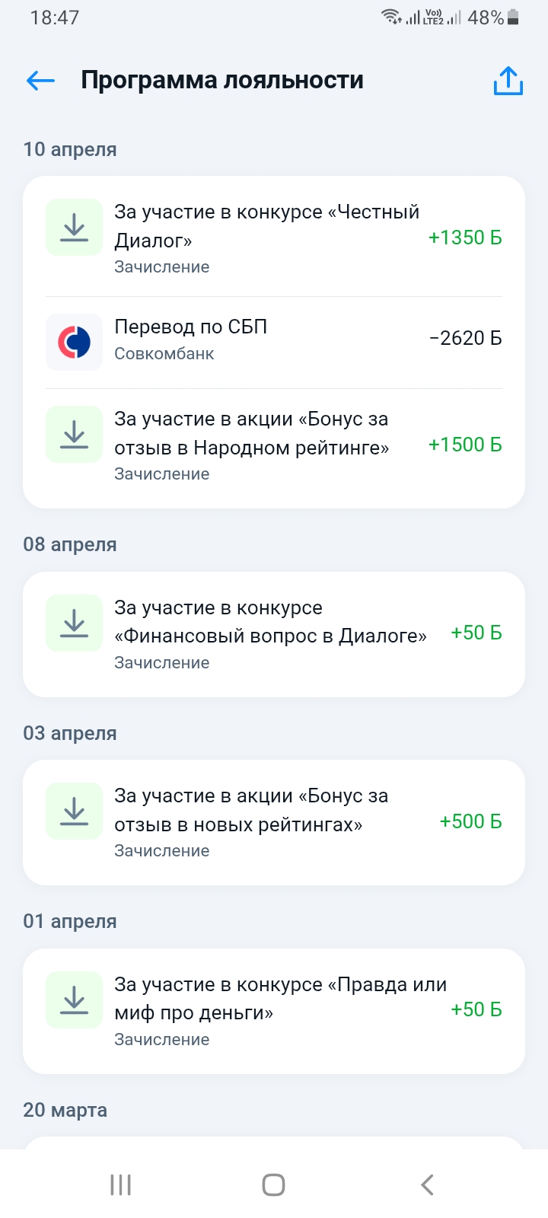Tap download icon beside «Правда или миф» entry
Screen dimensions: 548x1218
[74, 1000]
